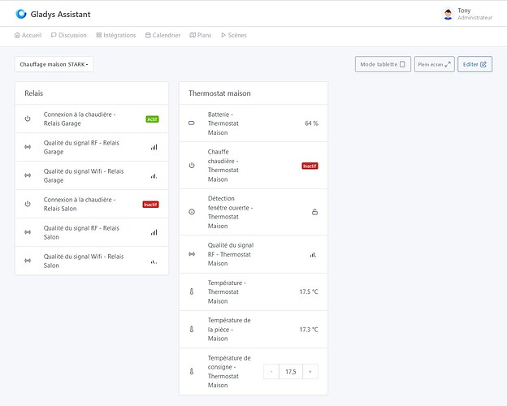
Task: Click the Actif badge for Relais Garage
Action: pos(152,119)
